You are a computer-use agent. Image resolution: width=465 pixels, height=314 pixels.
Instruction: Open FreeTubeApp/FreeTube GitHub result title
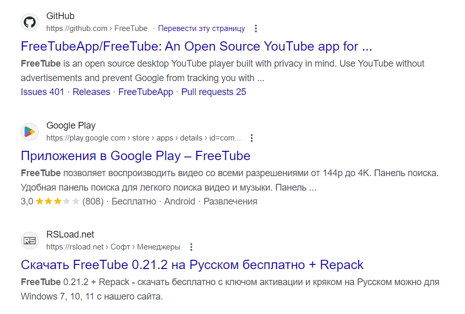(196, 46)
